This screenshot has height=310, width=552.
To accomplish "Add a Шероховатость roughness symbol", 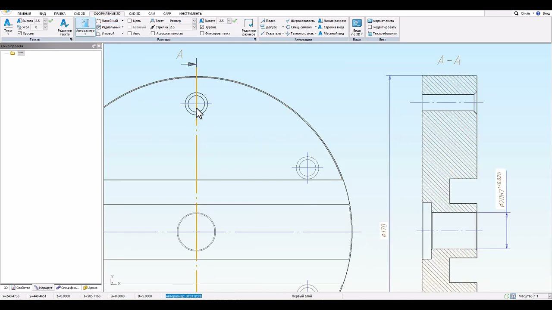I will [x=300, y=21].
